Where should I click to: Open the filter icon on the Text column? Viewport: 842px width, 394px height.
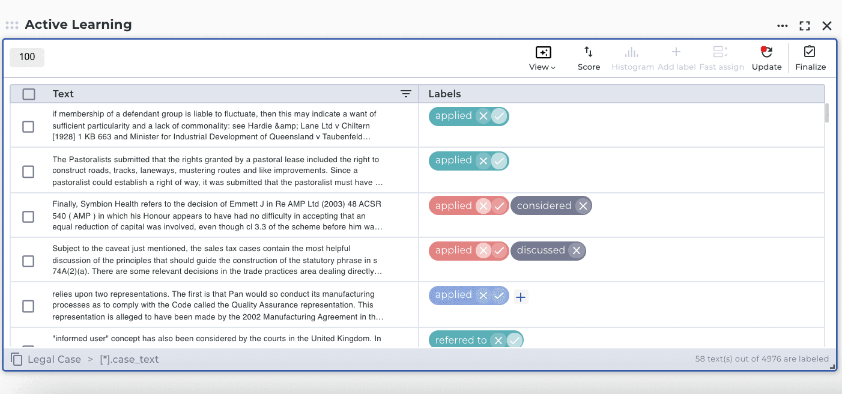pyautogui.click(x=406, y=94)
